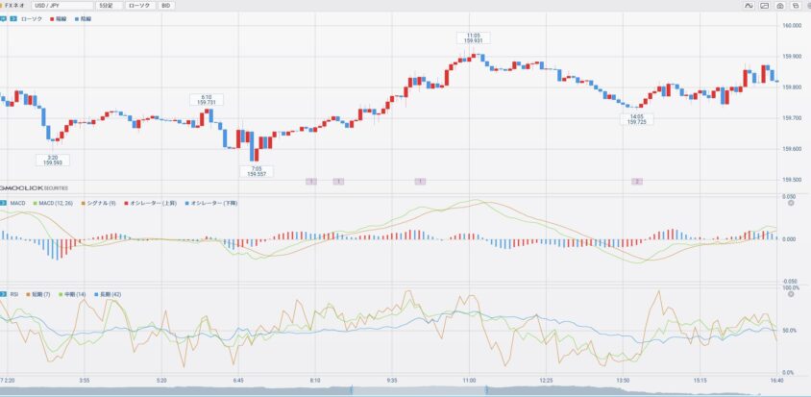
Task: Open RSI panel settings gear icon
Action: [x=791, y=293]
